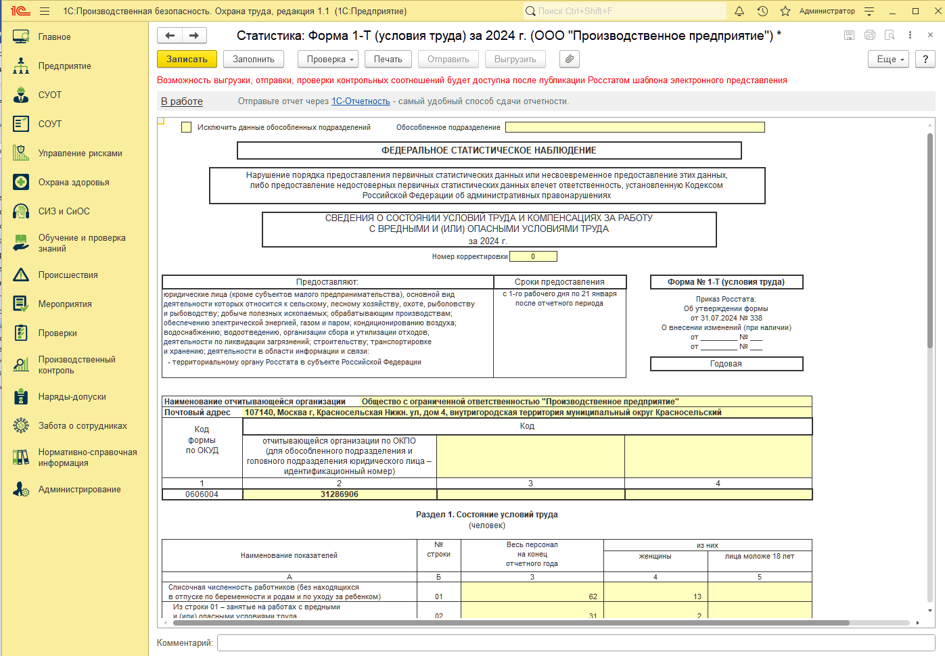Screen dimensions: 945x656
Task: Click the vertical scrollbar of the form
Action: pos(930,241)
